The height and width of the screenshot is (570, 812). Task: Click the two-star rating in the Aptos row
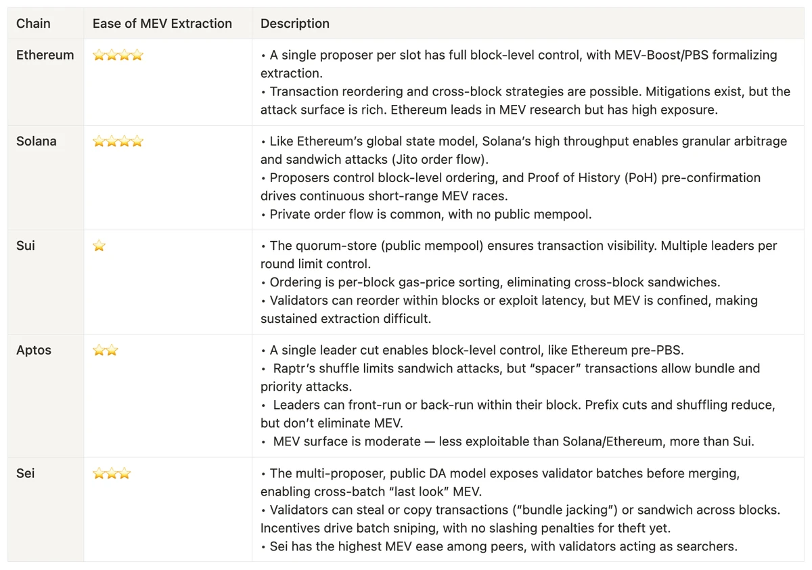coord(106,351)
